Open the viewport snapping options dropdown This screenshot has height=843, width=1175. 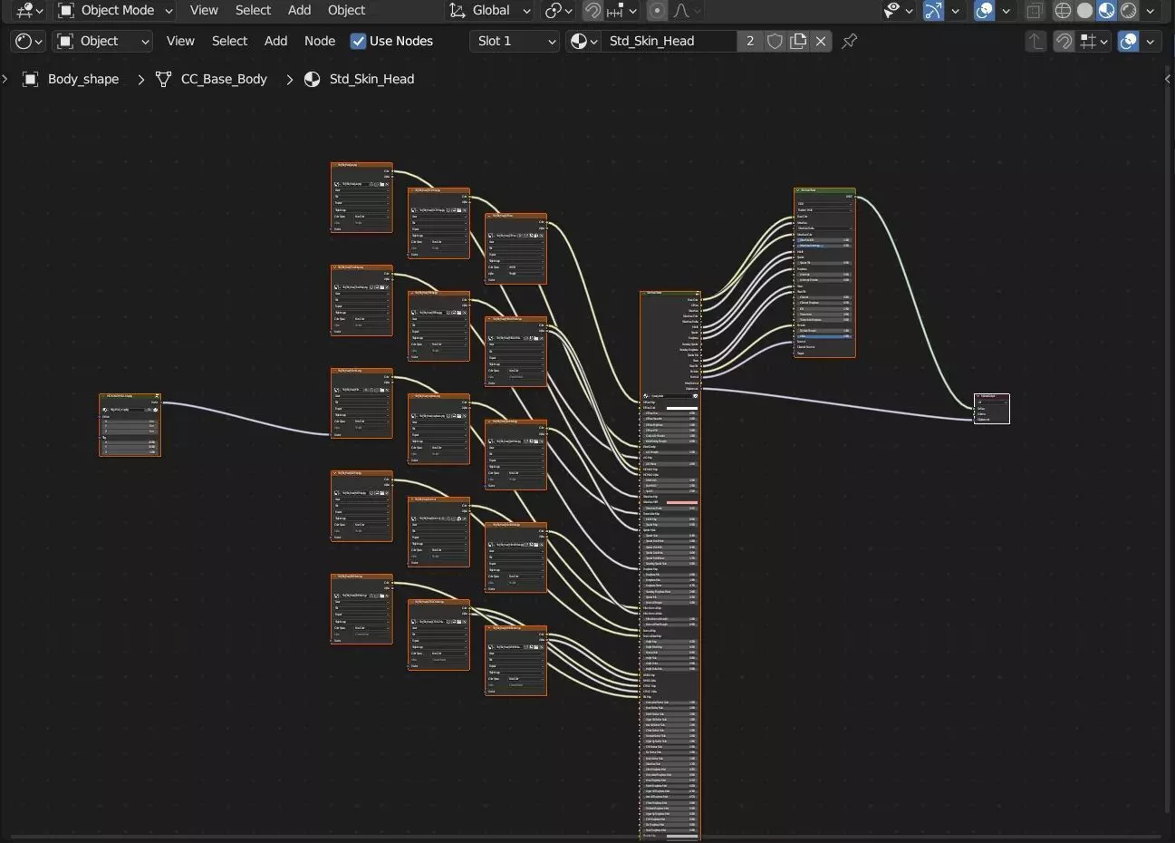tap(621, 10)
